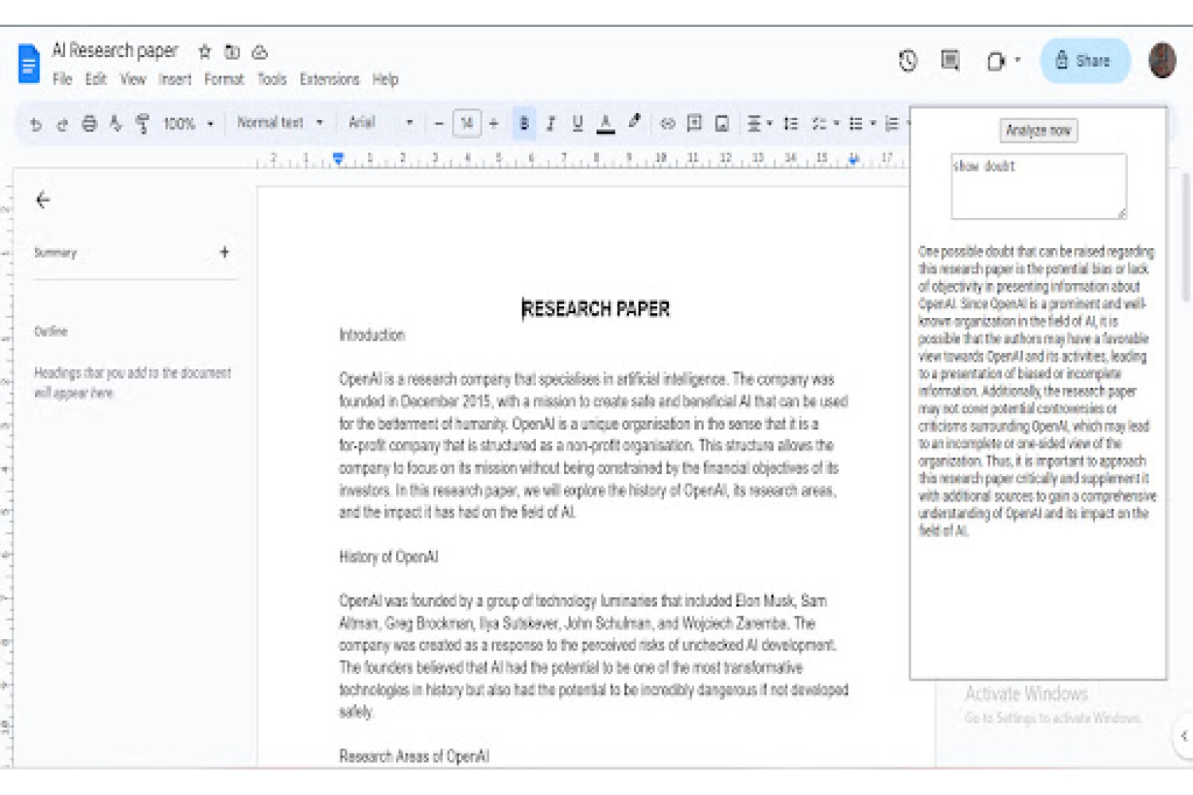Click the video meeting icon
Viewport: 1193px width, 795px height.
click(x=996, y=61)
